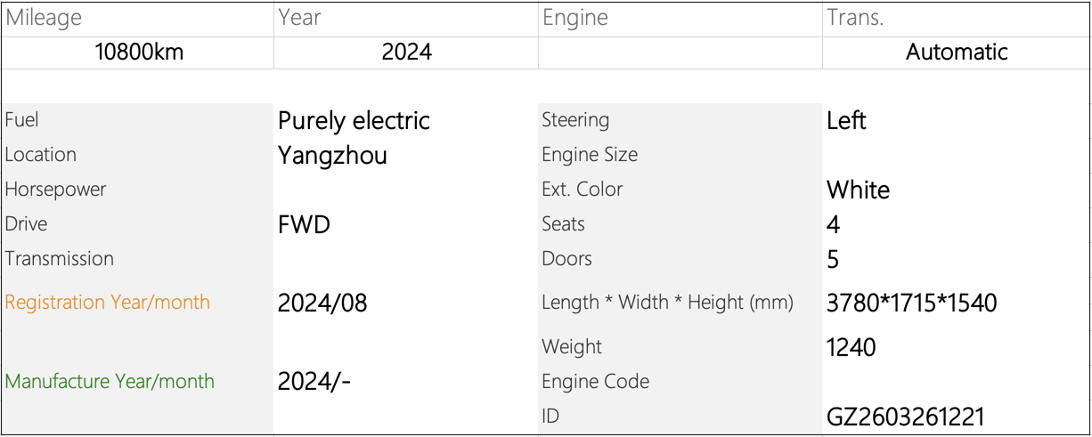Click the Mileage column header
Image resolution: width=1092 pixels, height=437 pixels.
[44, 18]
